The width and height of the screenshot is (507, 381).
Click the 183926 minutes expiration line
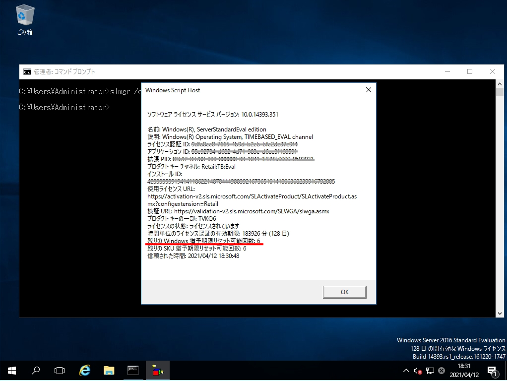tap(218, 234)
